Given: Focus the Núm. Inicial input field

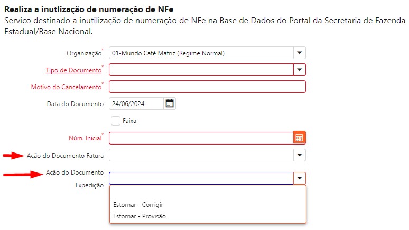Looking at the screenshot, I should [x=201, y=138].
